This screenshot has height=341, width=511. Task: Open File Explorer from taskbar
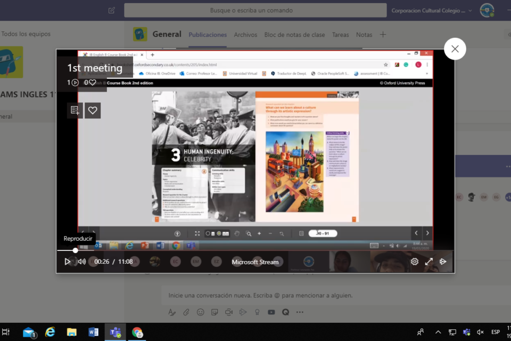point(72,332)
